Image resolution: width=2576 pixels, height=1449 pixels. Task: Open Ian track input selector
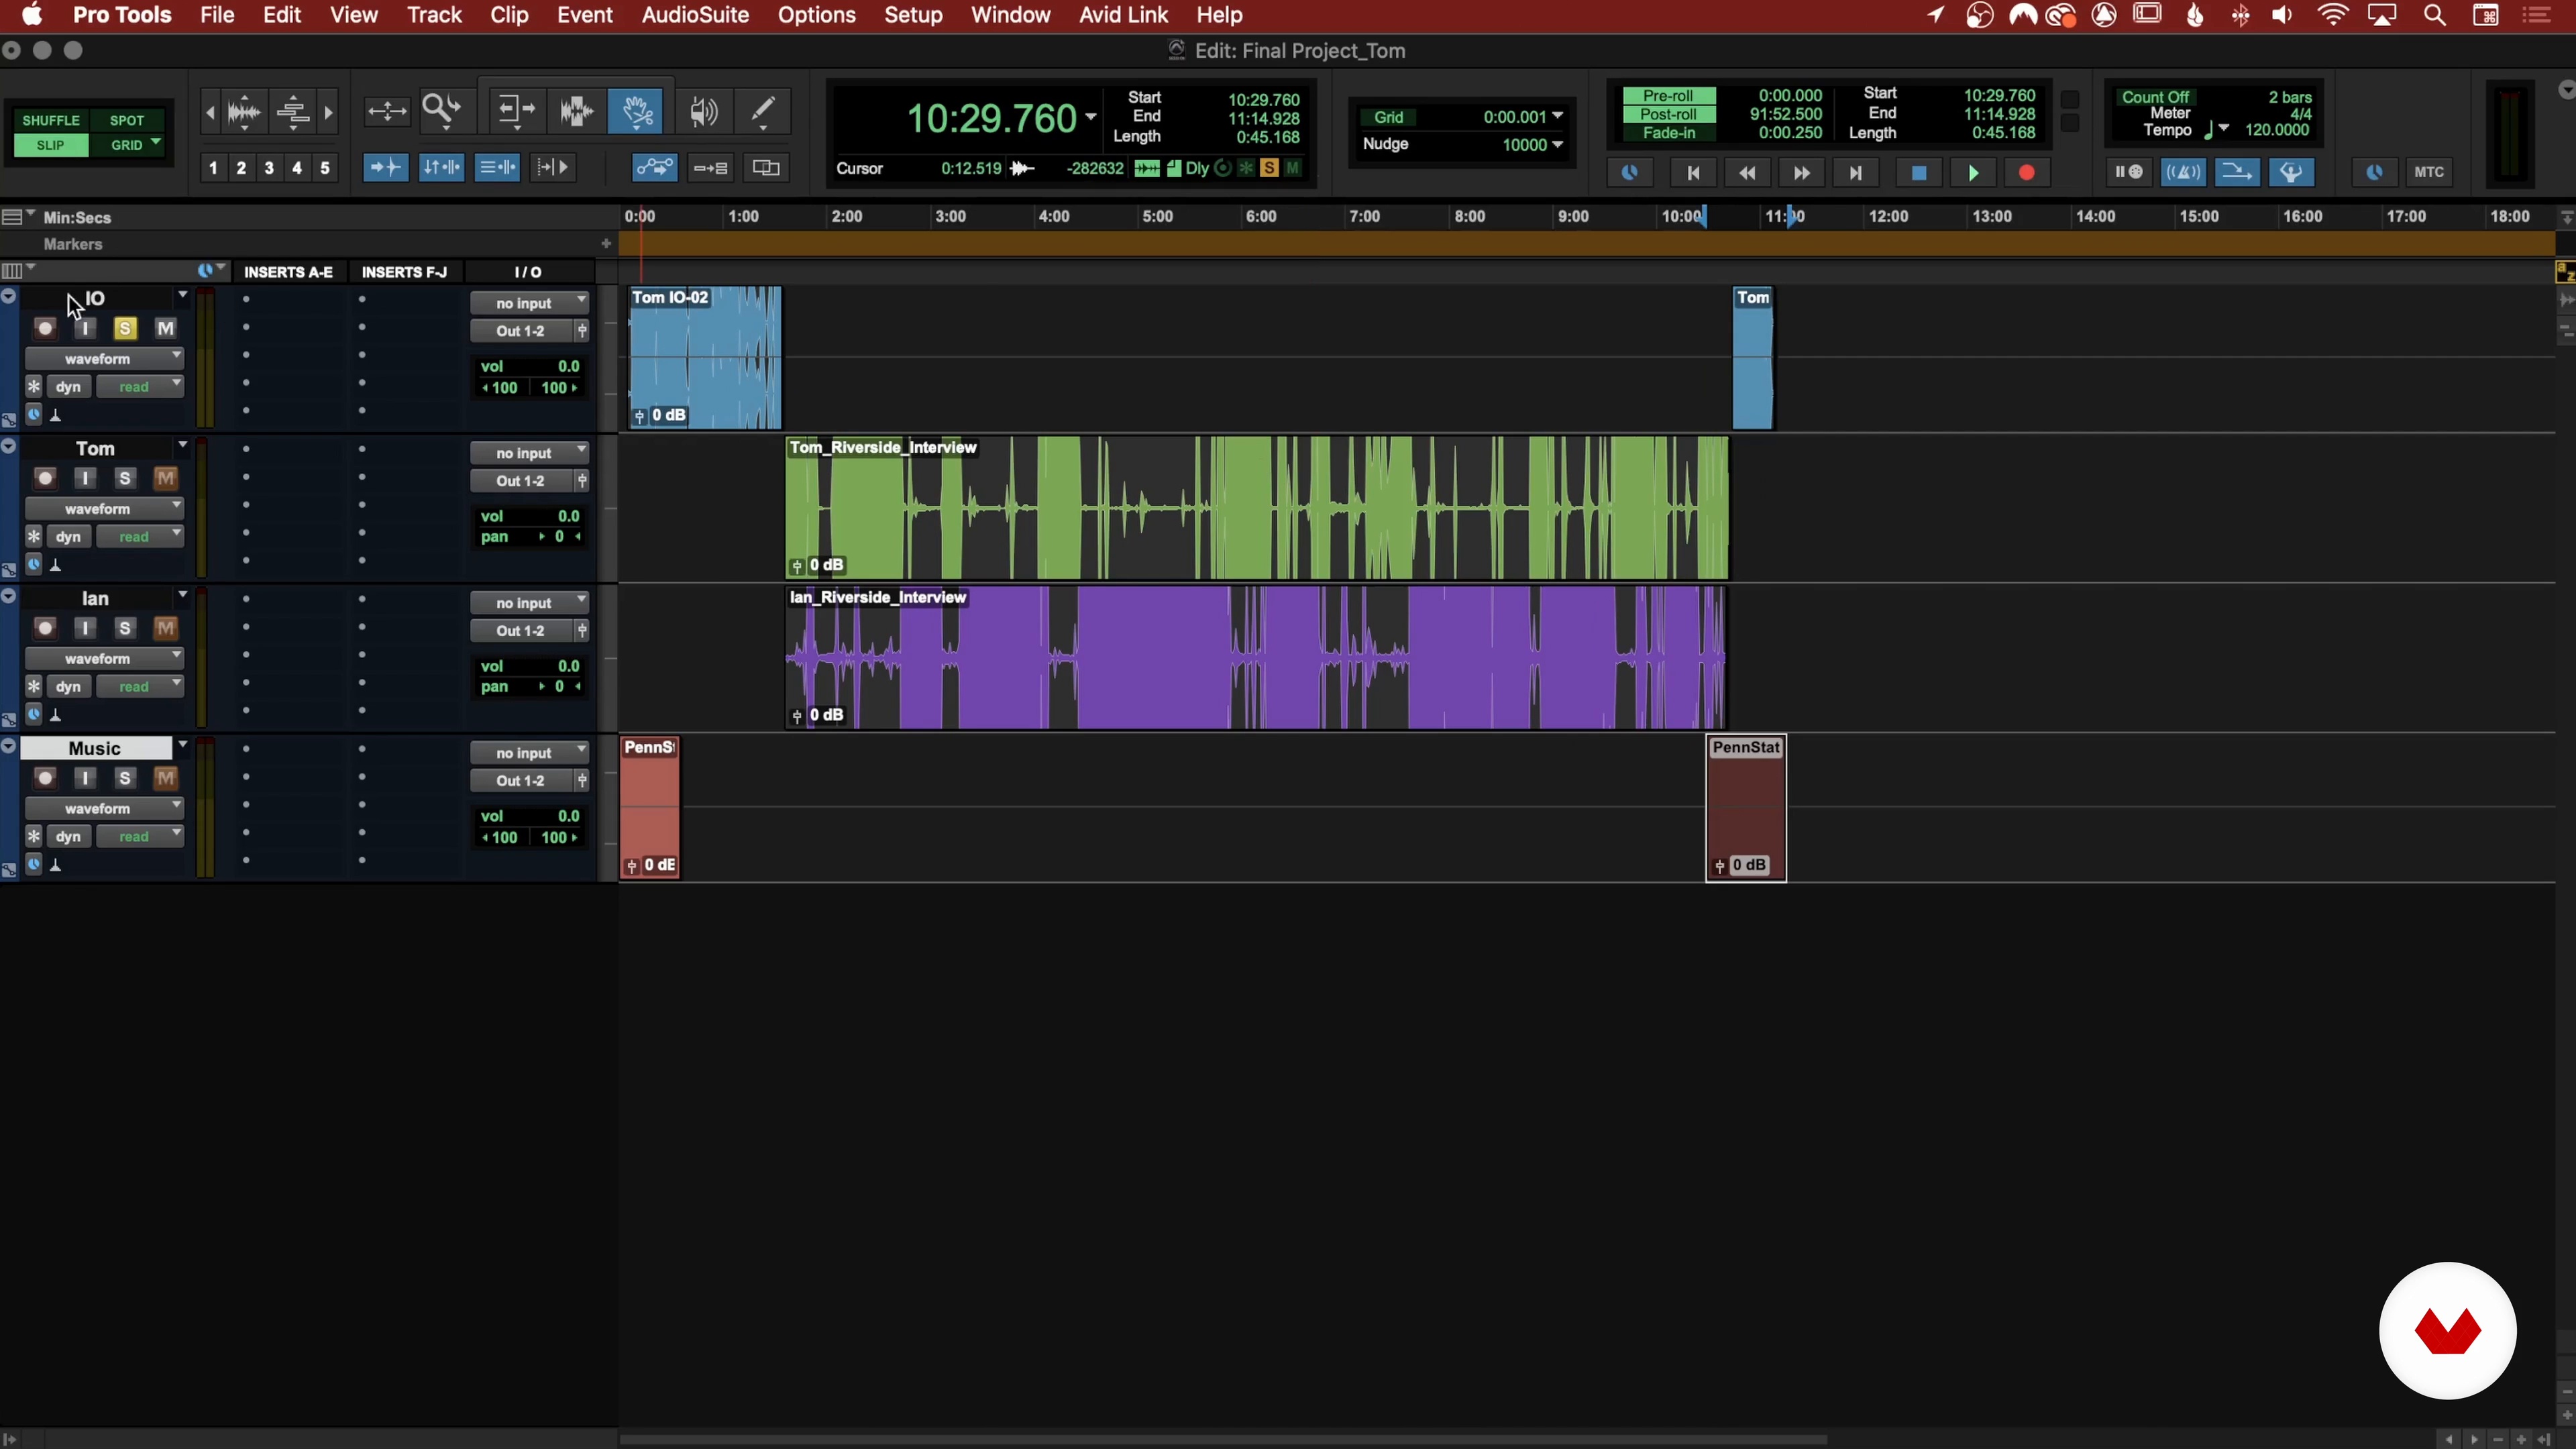pyautogui.click(x=529, y=603)
